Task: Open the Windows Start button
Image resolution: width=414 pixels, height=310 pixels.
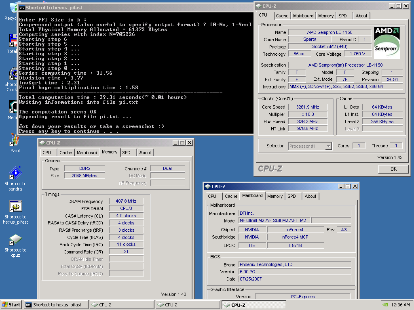Action: [x=11, y=305]
